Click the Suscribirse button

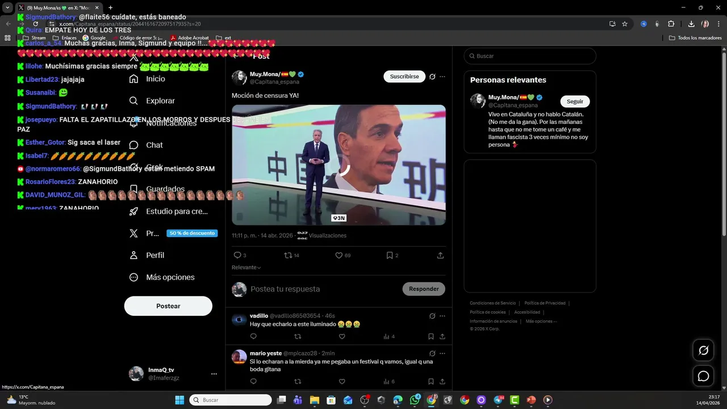[404, 76]
